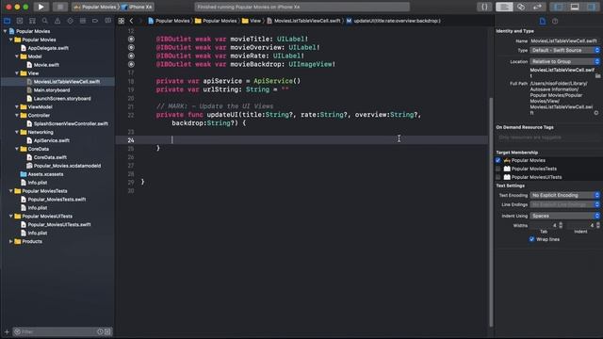Choose file location with the folder icon
This screenshot has height=339, width=603.
point(597,76)
